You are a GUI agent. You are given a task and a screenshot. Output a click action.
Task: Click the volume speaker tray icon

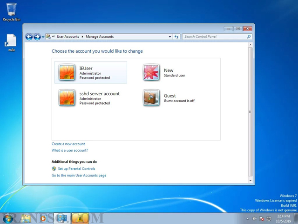[x=255, y=219]
